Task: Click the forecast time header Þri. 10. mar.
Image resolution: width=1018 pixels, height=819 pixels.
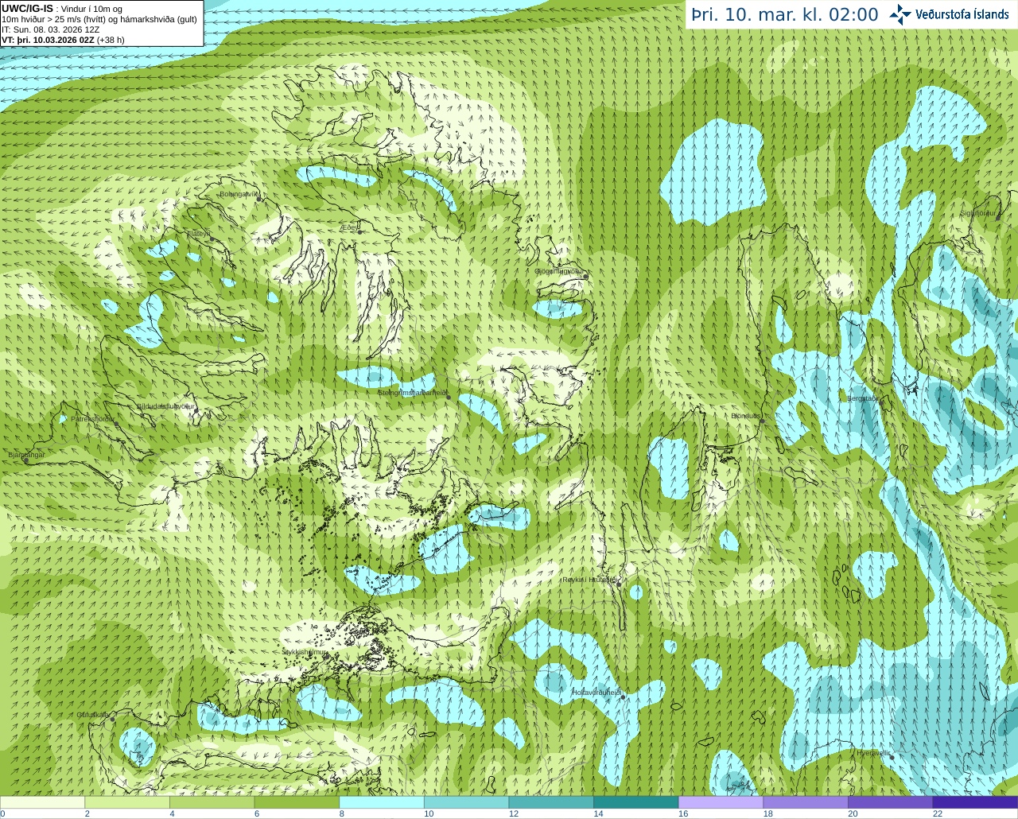Action: pos(785,14)
